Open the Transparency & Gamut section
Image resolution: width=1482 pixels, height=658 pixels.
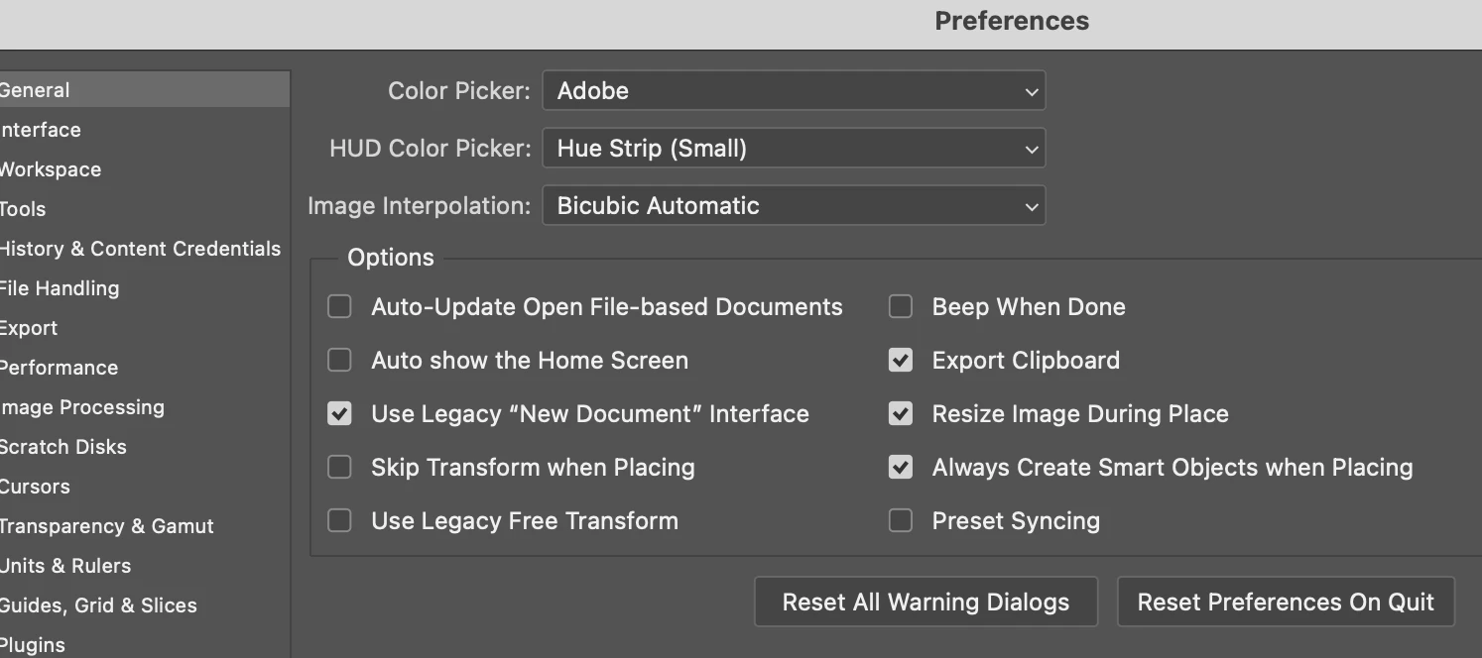point(107,526)
